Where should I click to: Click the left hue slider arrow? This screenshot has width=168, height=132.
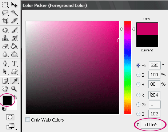pyautogui.click(x=122, y=29)
